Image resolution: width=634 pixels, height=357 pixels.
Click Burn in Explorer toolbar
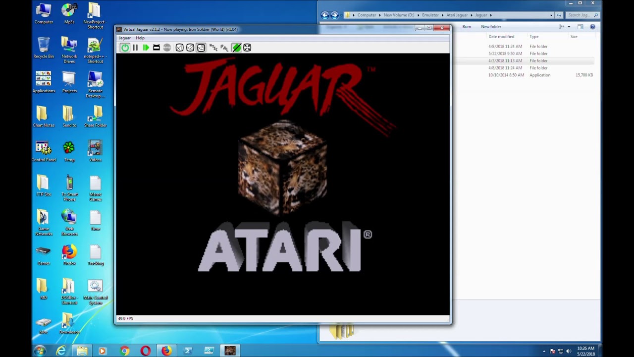[467, 27]
